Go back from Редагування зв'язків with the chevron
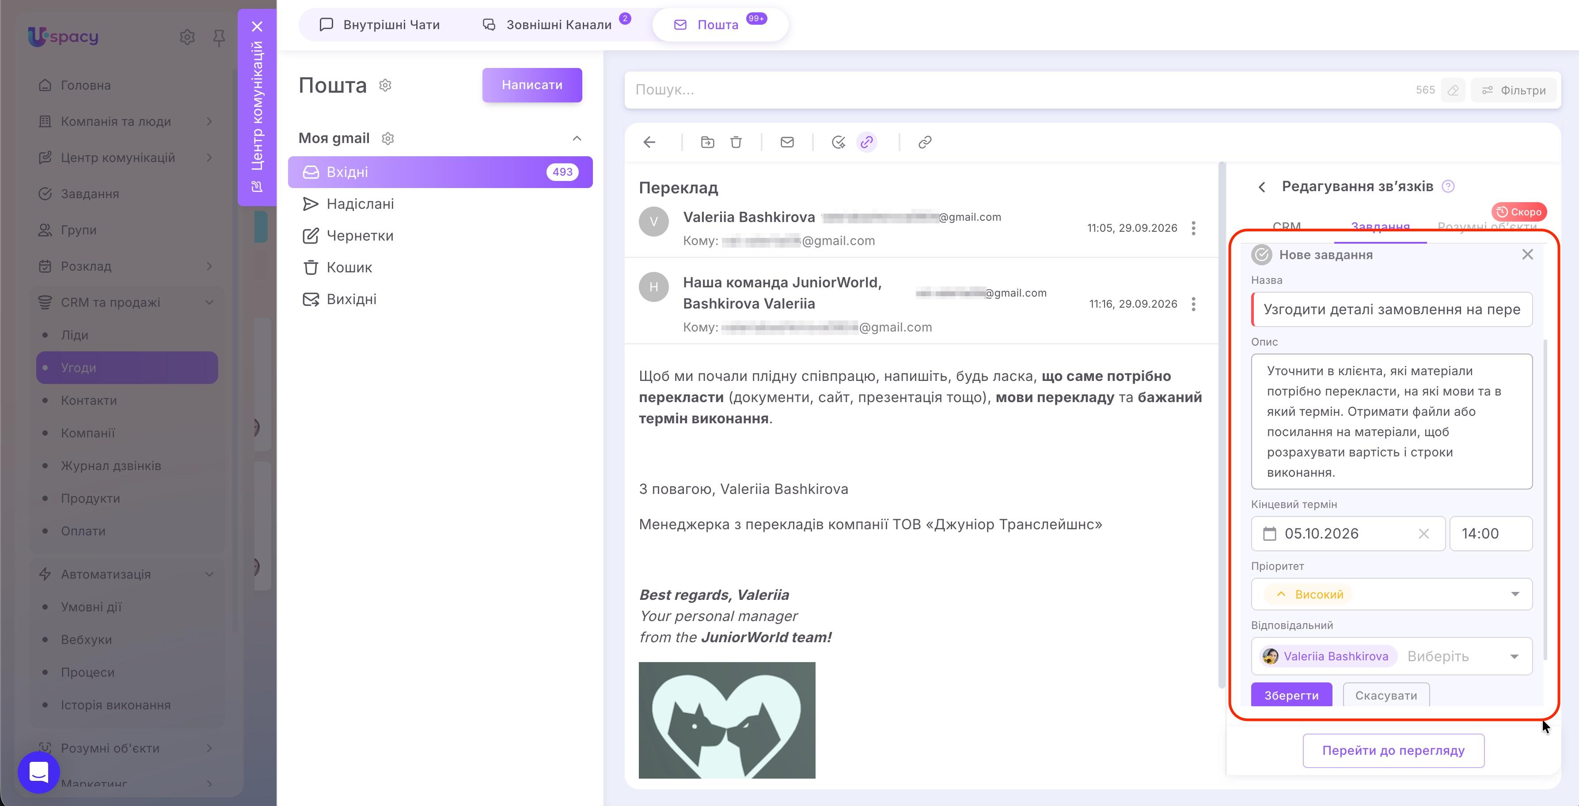Image resolution: width=1579 pixels, height=806 pixels. click(1261, 187)
